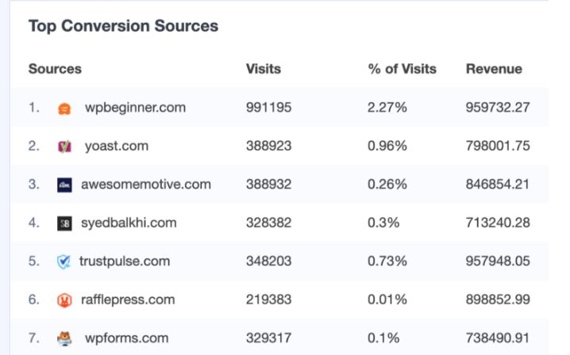This screenshot has height=355, width=570.
Task: Select the wpforms.com source name
Action: pyautogui.click(x=126, y=338)
